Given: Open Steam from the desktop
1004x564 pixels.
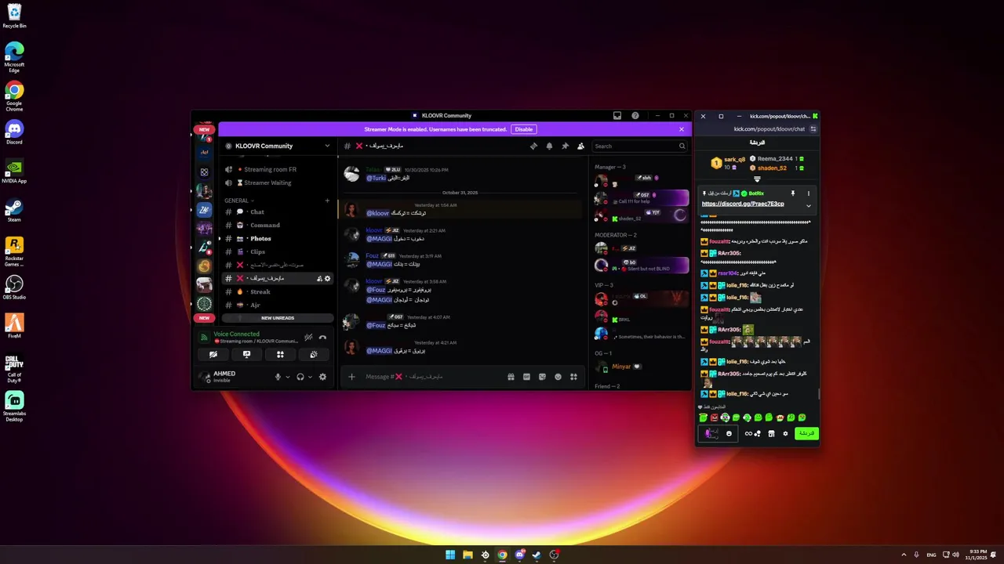Looking at the screenshot, I should coord(14,211).
